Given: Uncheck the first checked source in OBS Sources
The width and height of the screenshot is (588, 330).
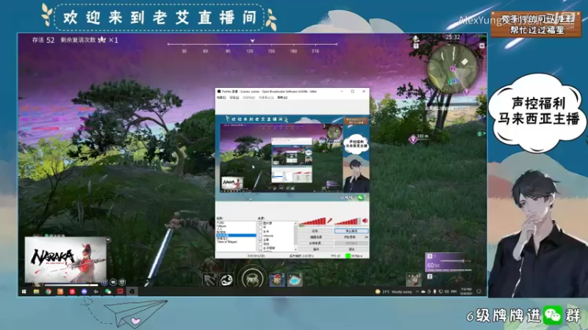Looking at the screenshot, I should [260, 223].
